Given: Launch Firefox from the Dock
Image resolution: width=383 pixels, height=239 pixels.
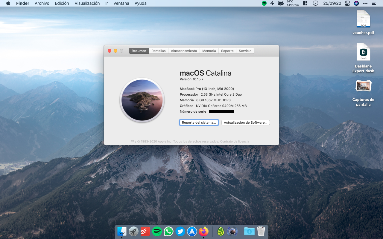Looking at the screenshot, I should point(203,231).
